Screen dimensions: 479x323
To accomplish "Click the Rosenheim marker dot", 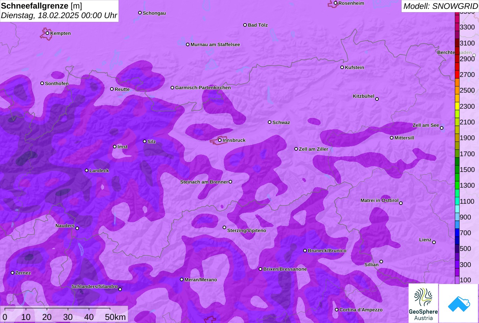I will pyautogui.click(x=336, y=3).
